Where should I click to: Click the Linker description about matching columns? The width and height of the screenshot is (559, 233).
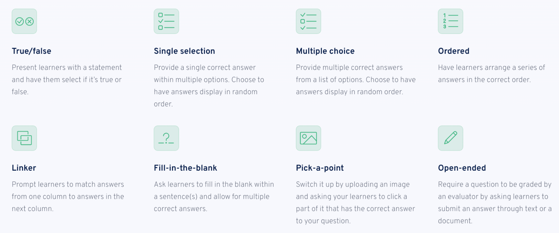tap(68, 196)
